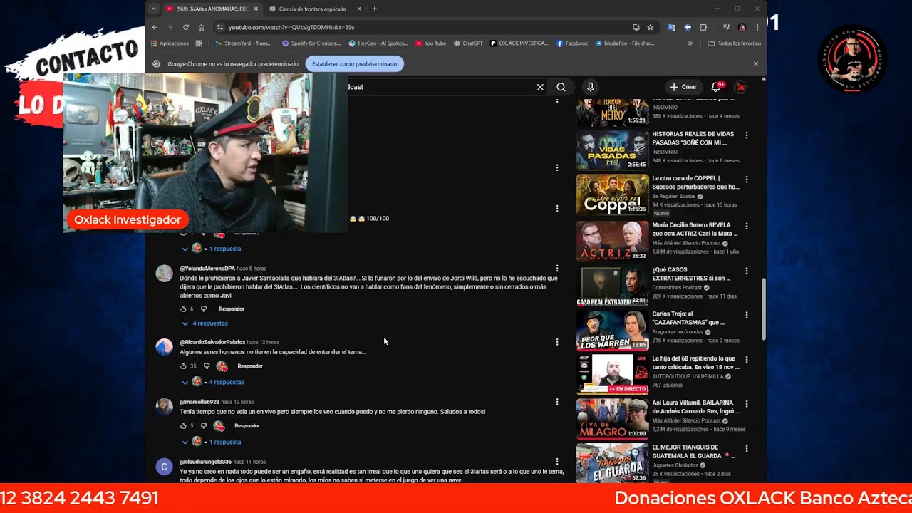
Task: Open options menu for marsella6928 comment
Action: click(557, 402)
